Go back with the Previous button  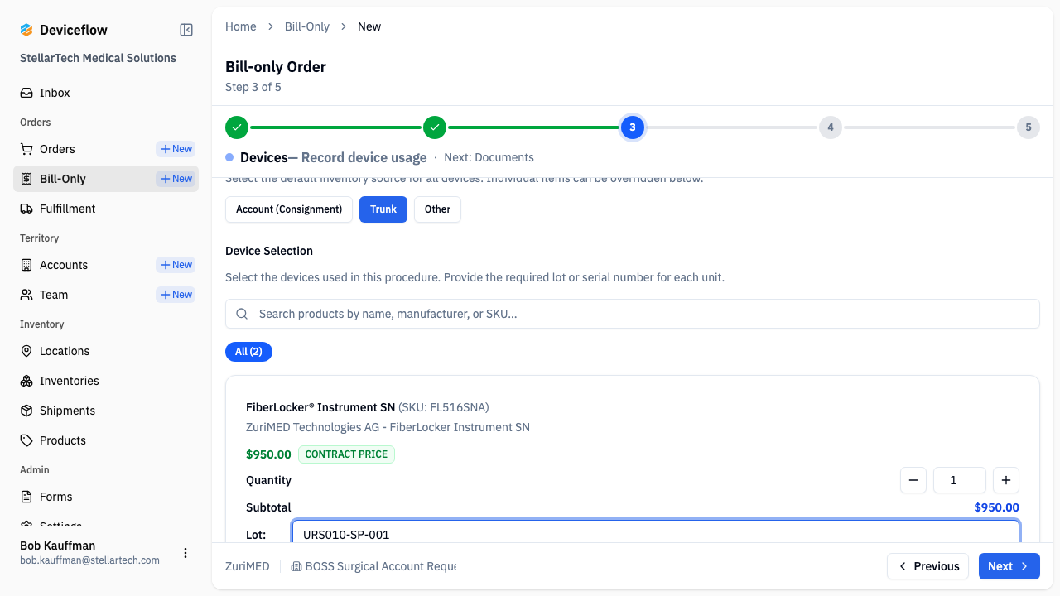coord(928,566)
